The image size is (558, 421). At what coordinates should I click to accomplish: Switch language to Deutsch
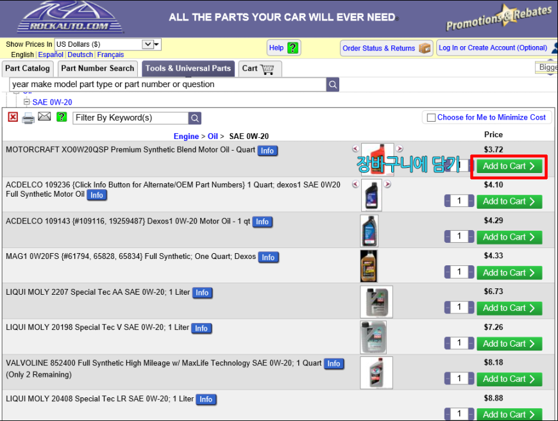pyautogui.click(x=80, y=54)
